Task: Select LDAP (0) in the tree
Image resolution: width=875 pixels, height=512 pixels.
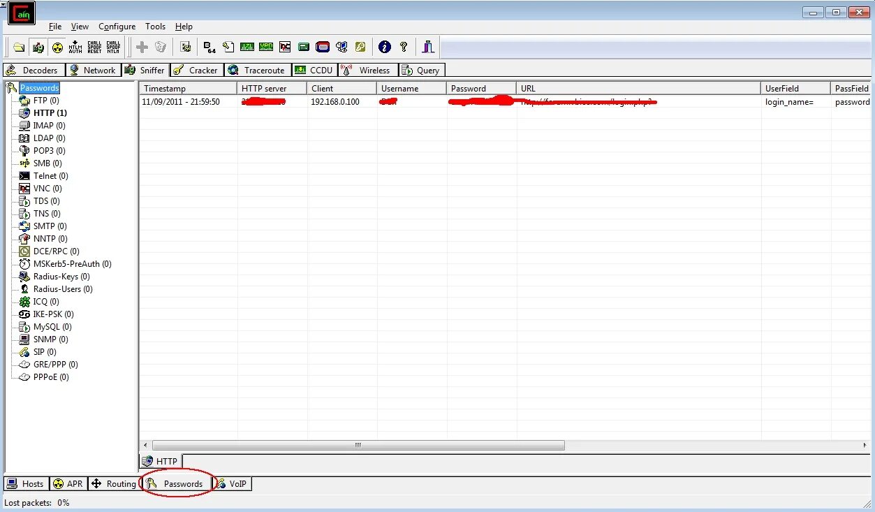Action: click(x=50, y=138)
